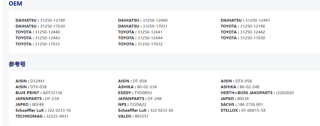Image resolution: width=320 pixels, height=126 pixels.
Task: Click the HERTH+BUSS JAKOPARTS J2202020 reference
Action: 285,93
